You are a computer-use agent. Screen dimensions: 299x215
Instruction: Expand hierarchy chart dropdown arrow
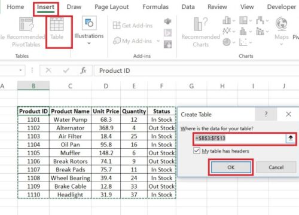251,20
